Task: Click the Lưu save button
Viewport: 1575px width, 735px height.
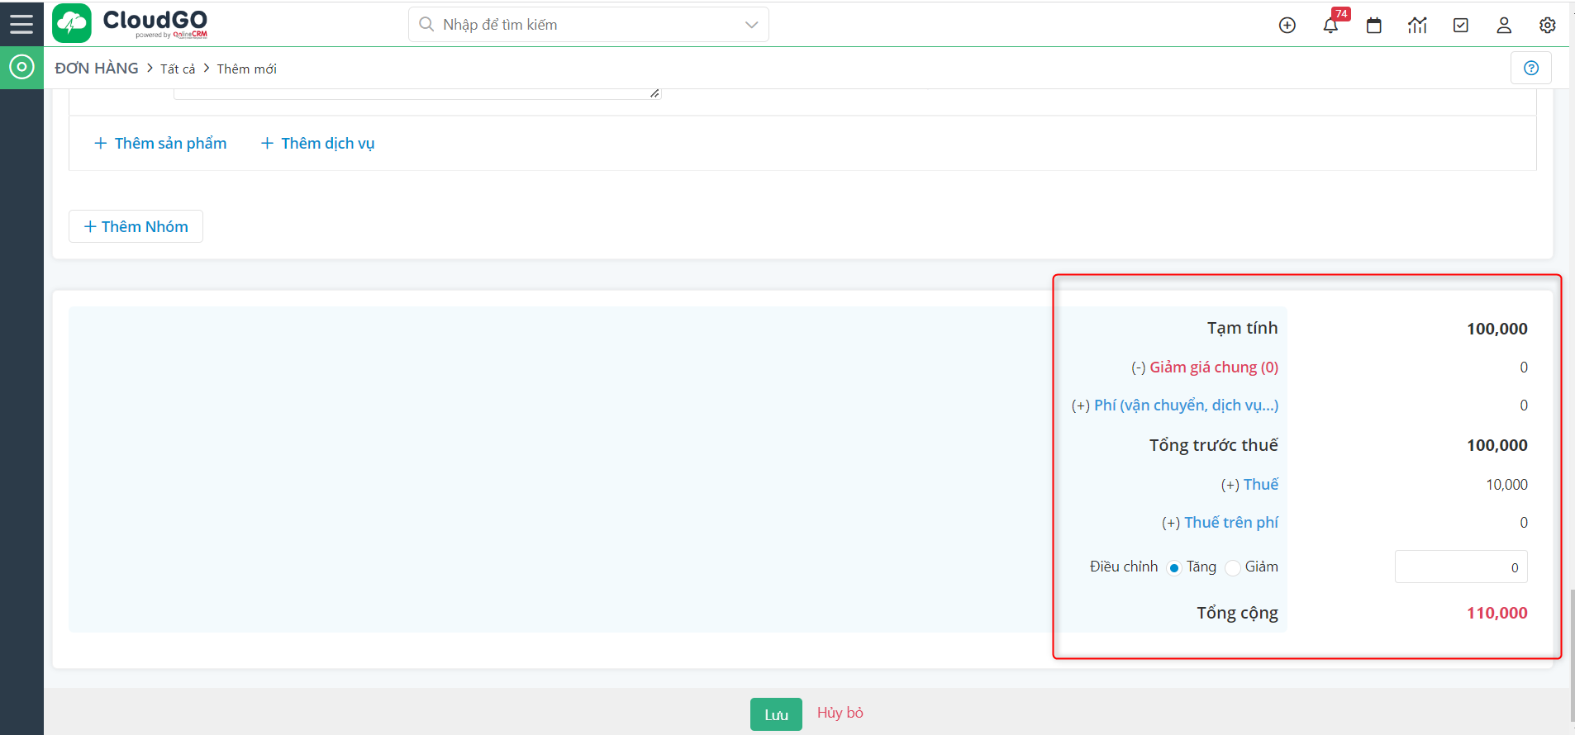Action: pyautogui.click(x=776, y=714)
